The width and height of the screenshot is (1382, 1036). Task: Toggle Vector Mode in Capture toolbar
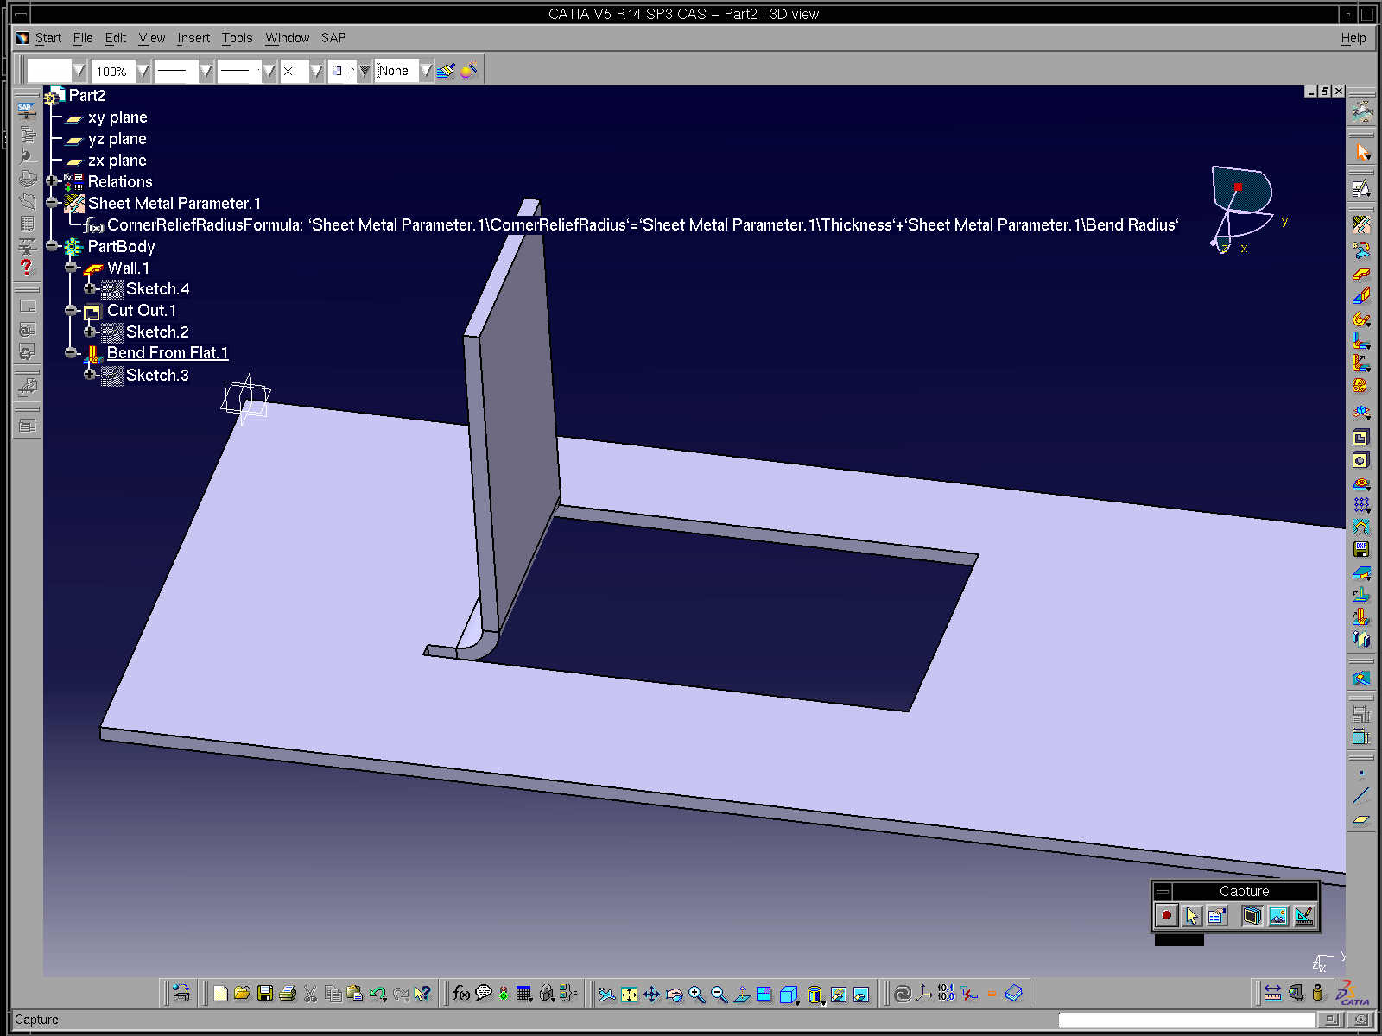click(x=1304, y=916)
